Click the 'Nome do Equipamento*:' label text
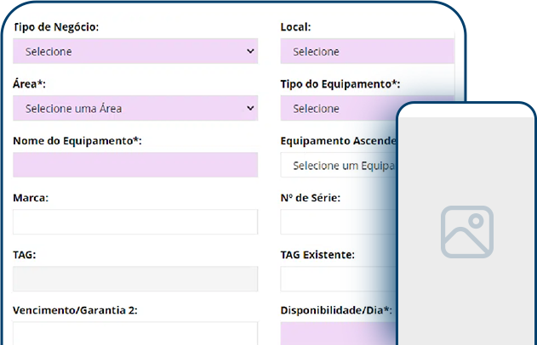This screenshot has width=537, height=345. pos(77,140)
